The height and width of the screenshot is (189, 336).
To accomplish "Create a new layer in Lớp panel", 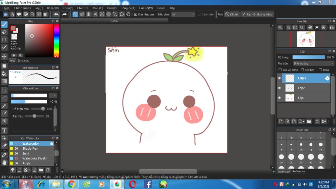I will pos(281,121).
